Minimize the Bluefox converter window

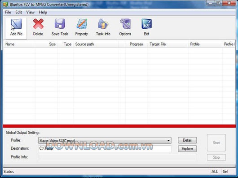tap(211, 3)
